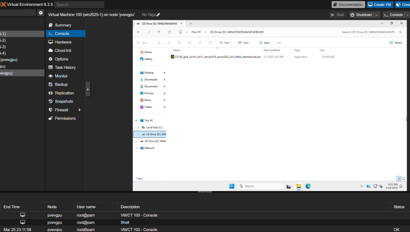
Task: View Task History
Action: (66, 67)
